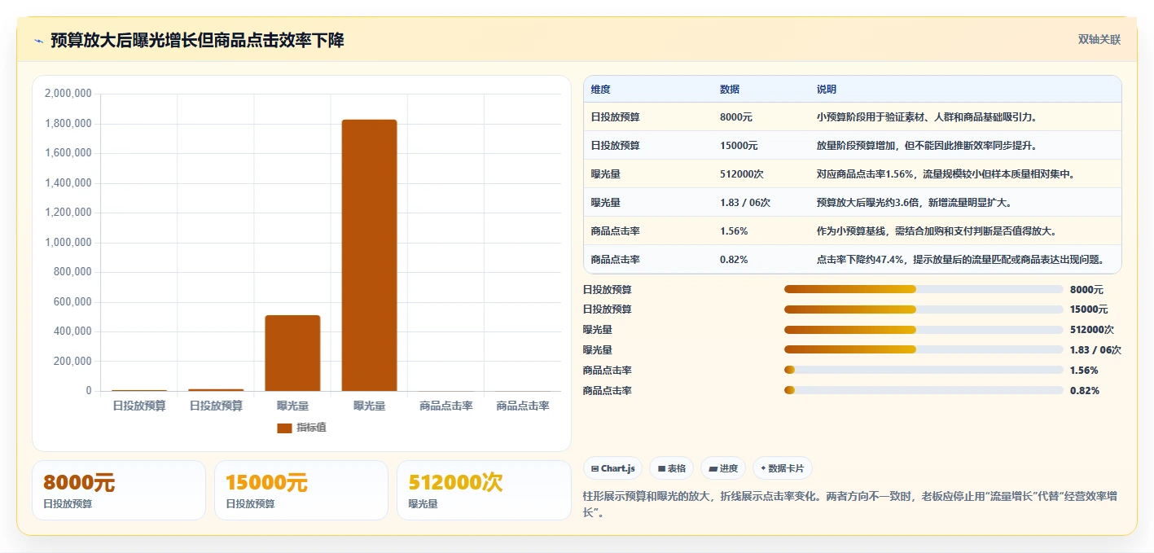
Task: Click the short progress bar for 1.56%
Action: pos(924,371)
